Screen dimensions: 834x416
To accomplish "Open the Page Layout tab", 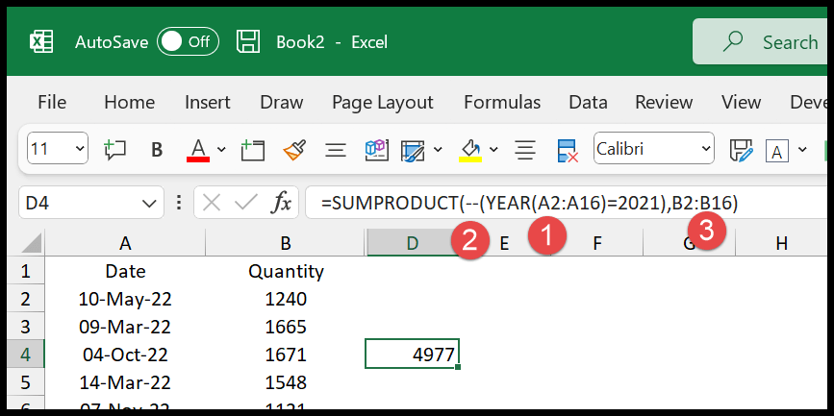I will tap(383, 102).
